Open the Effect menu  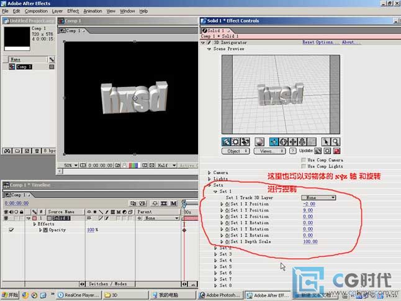point(73,11)
